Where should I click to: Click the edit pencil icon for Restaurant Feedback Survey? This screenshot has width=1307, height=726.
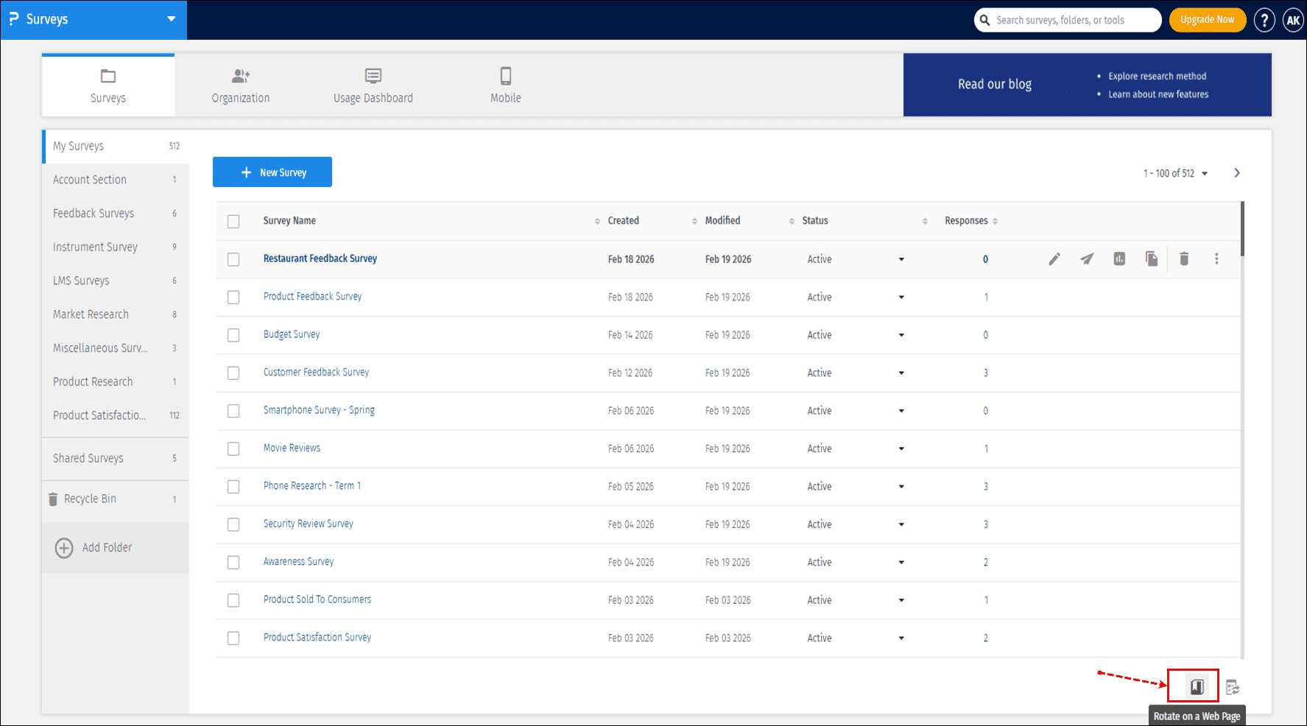[1054, 259]
